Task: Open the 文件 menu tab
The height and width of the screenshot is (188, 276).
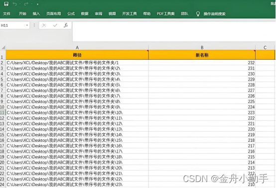Action: 6,14
